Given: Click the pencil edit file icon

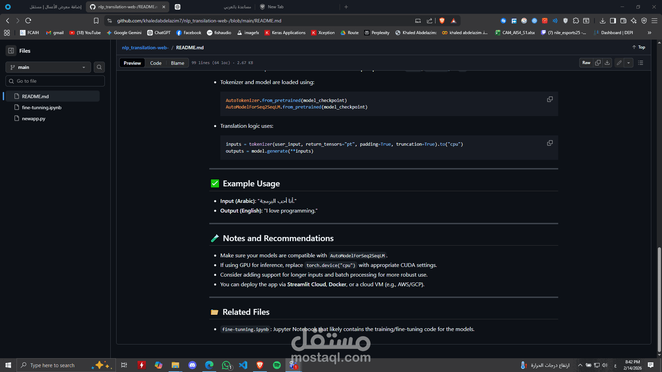Looking at the screenshot, I should tap(619, 63).
